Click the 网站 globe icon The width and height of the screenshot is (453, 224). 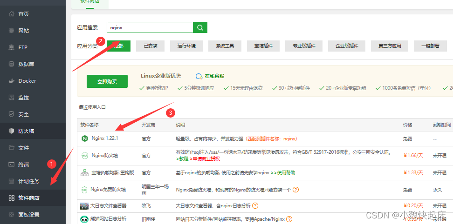(12, 31)
